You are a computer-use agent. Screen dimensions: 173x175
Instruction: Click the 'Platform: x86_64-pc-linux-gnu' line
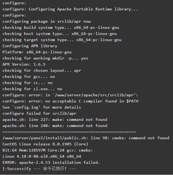(37, 52)
